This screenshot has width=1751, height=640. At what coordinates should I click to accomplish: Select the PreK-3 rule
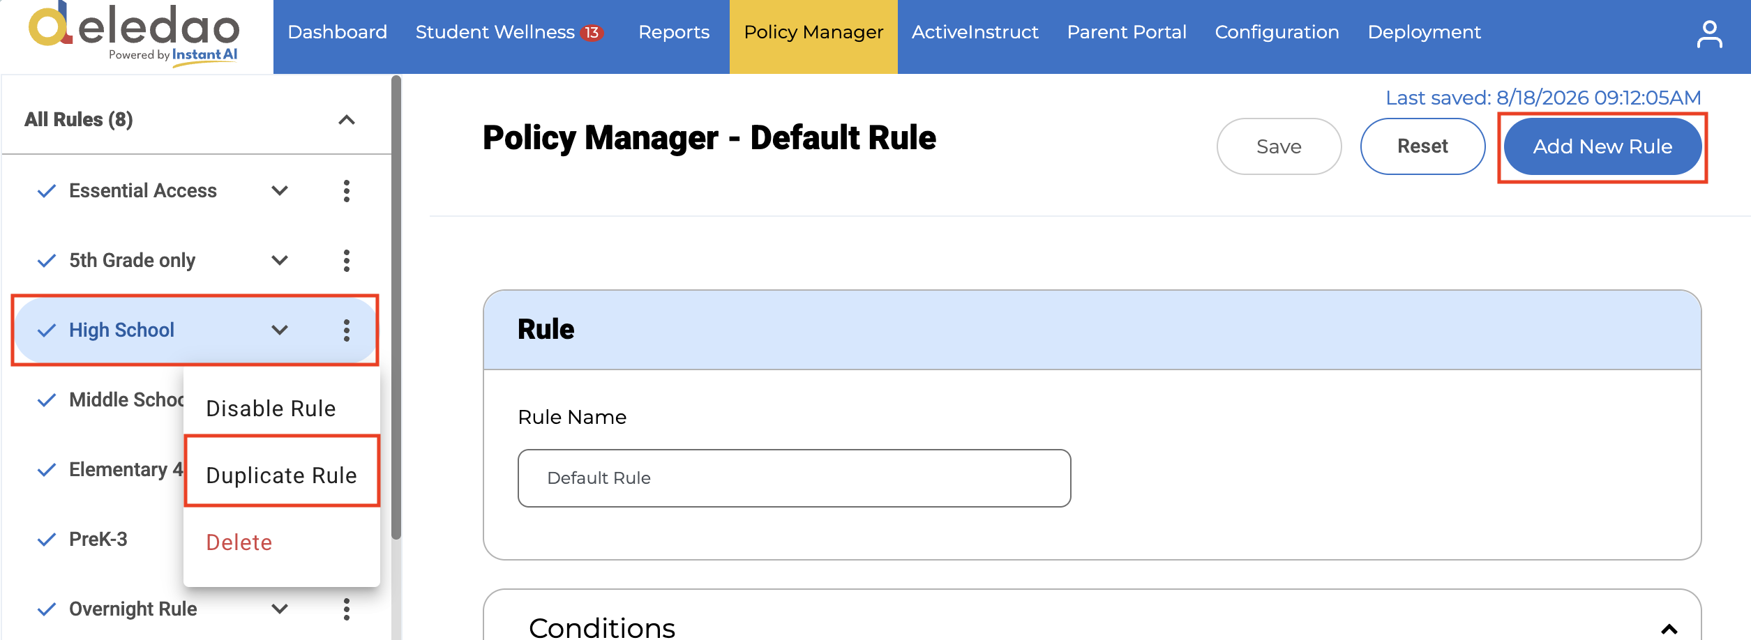(98, 539)
